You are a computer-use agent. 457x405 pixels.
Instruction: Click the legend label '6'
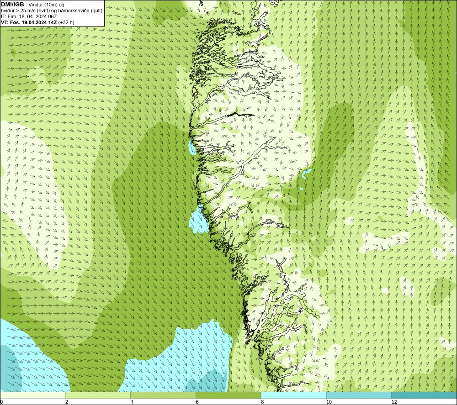click(197, 402)
